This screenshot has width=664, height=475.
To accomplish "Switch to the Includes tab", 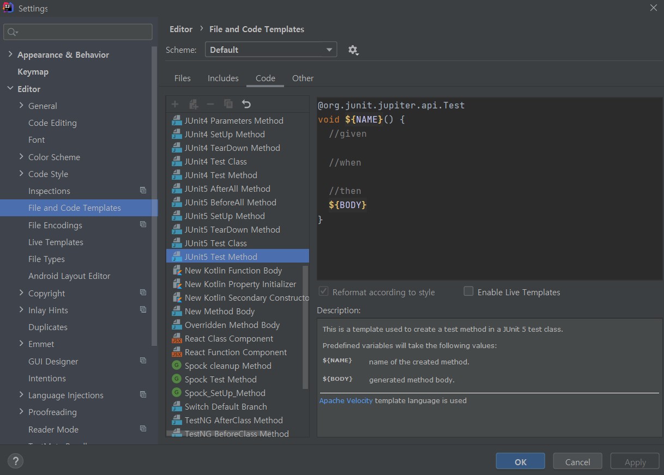I will [223, 78].
